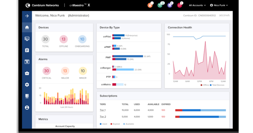
Task: Click the Tier 1 expired value 100
Action: pos(163,110)
